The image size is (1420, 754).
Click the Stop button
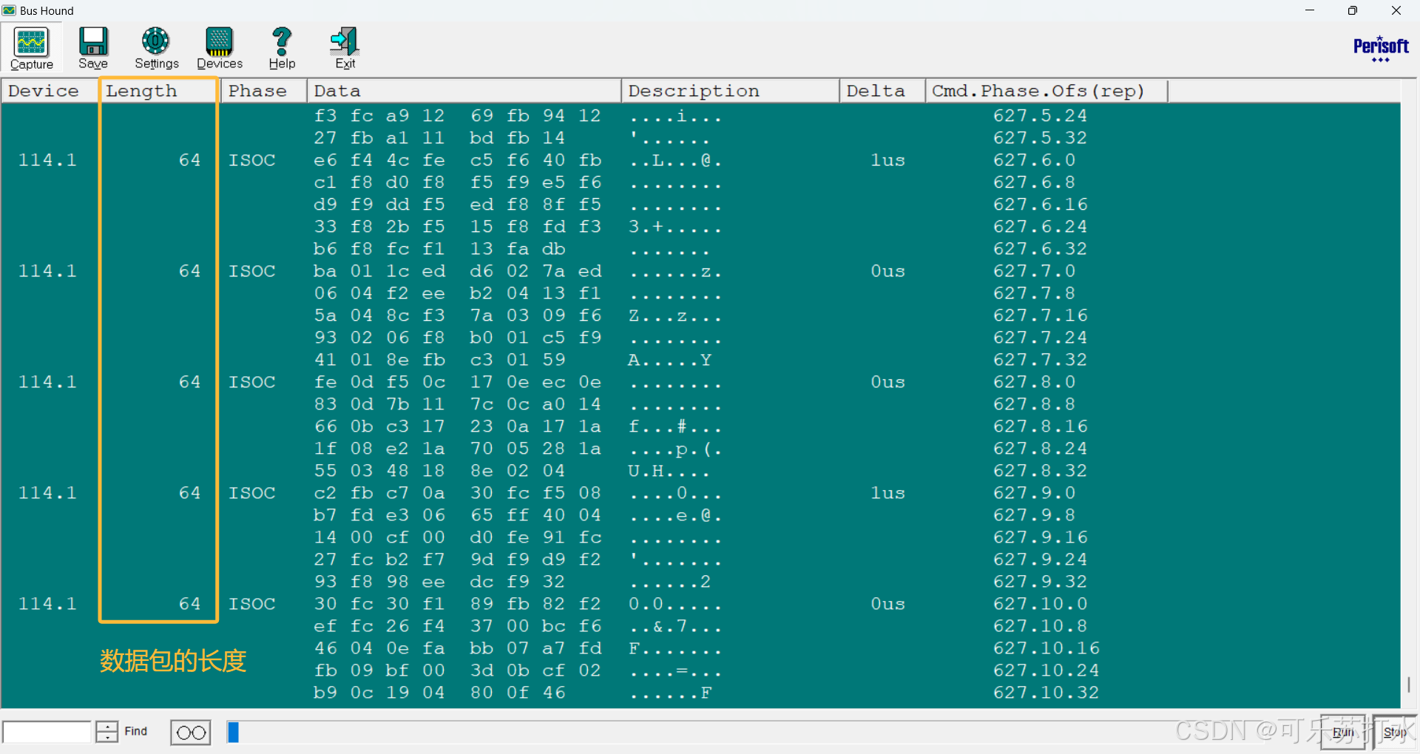pos(1395,733)
